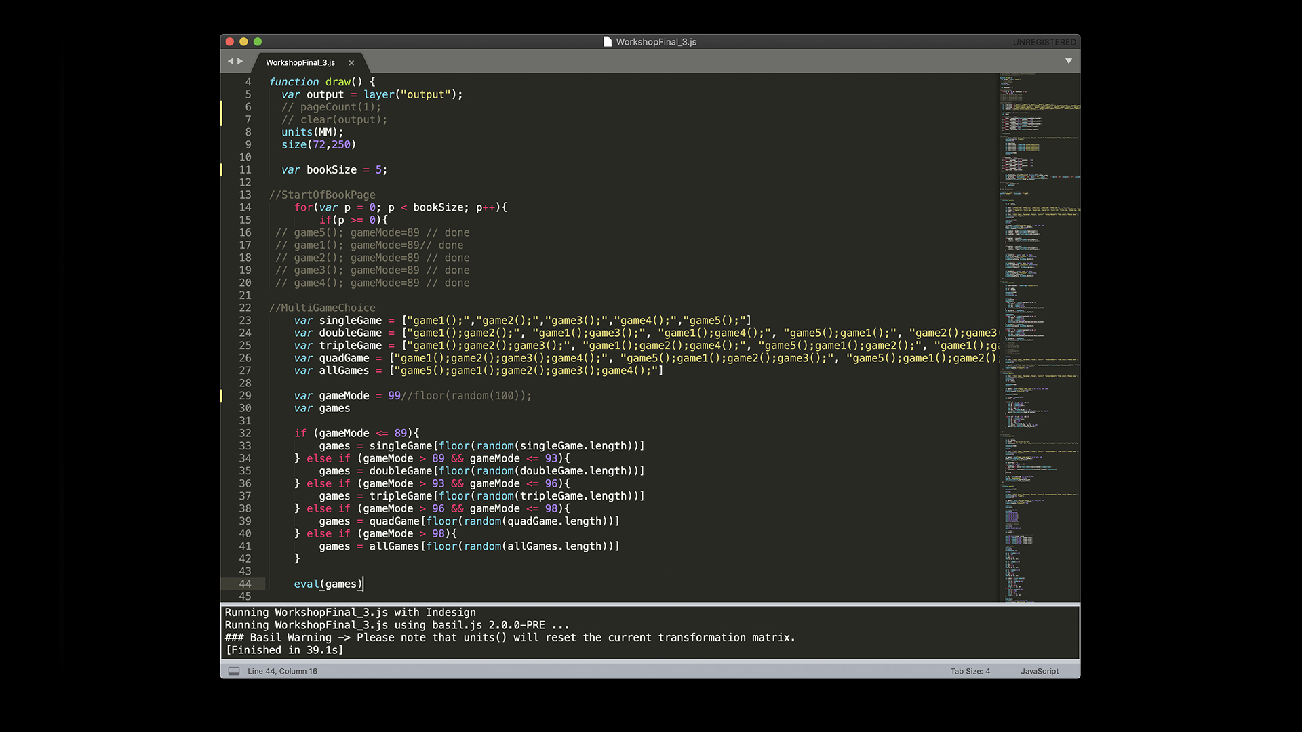Close the WorkshopFinal_3.js tab
The image size is (1302, 732).
click(x=351, y=62)
